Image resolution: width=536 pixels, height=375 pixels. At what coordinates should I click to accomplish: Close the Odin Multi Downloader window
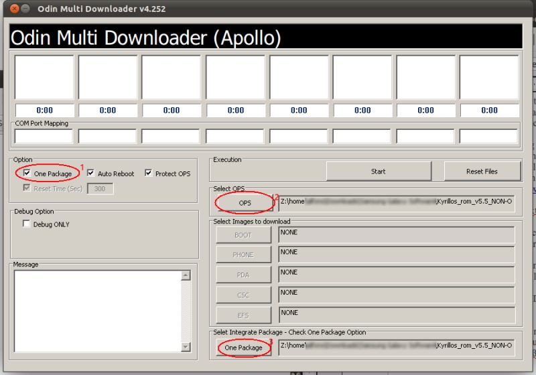coord(14,9)
